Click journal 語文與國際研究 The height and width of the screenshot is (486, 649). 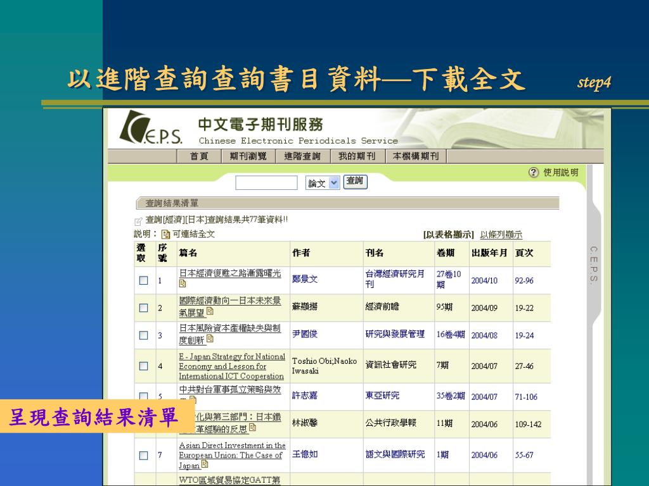click(395, 454)
